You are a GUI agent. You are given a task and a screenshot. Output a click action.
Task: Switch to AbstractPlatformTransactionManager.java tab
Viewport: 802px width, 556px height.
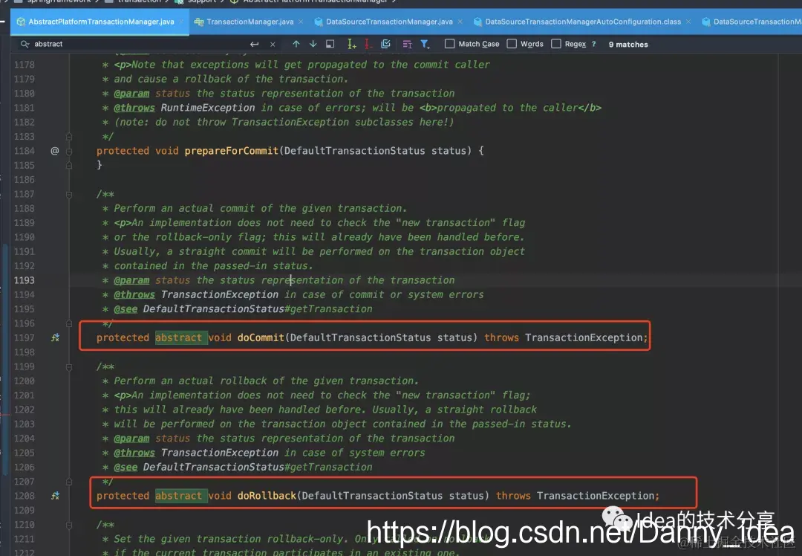[x=100, y=22]
